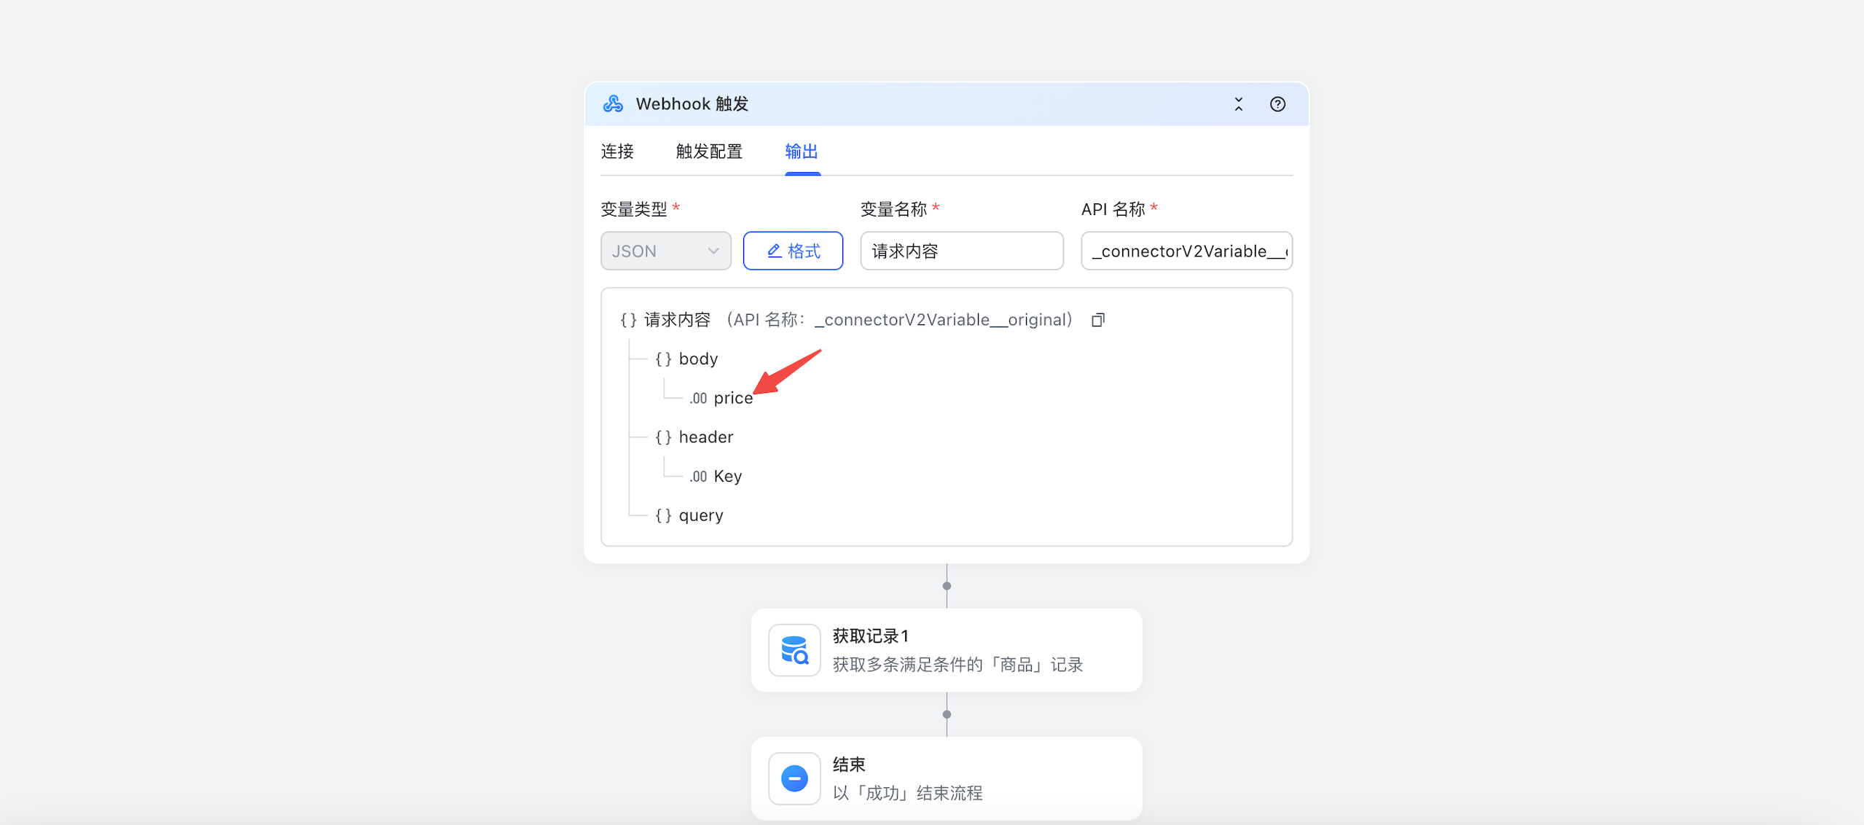The image size is (1864, 825).
Task: Open the 触发配置 tab
Action: (x=708, y=152)
